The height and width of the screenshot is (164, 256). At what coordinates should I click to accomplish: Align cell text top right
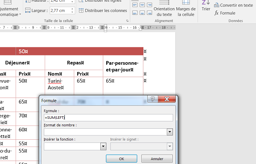tap(149, 5)
